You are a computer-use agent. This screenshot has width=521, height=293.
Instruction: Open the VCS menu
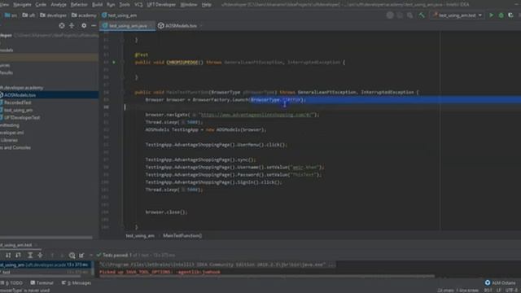pyautogui.click(x=138, y=5)
